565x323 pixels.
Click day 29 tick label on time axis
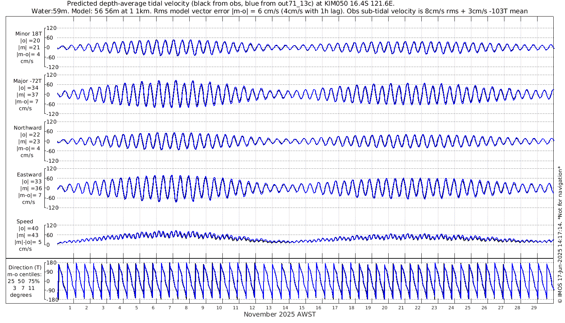[x=534, y=308]
